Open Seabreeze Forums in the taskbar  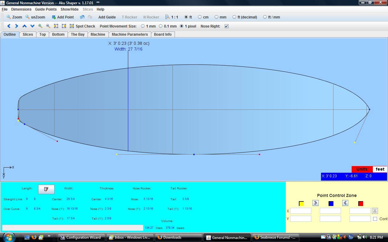(x=275, y=237)
